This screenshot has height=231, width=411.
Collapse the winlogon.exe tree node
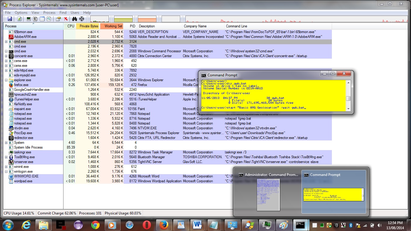6,171
